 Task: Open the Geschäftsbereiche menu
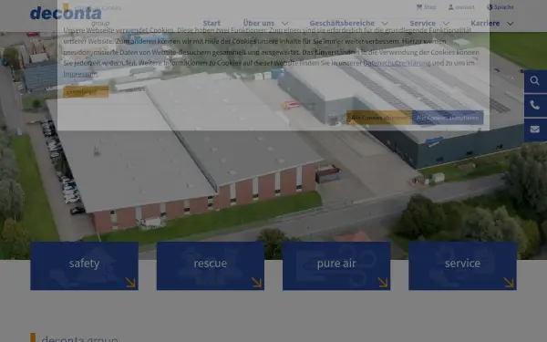342,23
